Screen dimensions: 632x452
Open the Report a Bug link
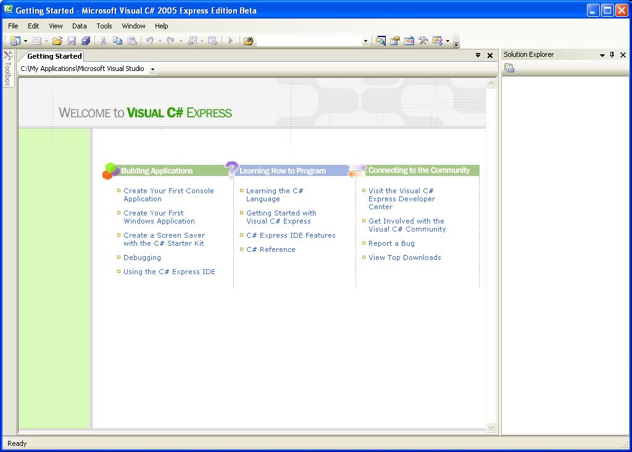tap(391, 243)
